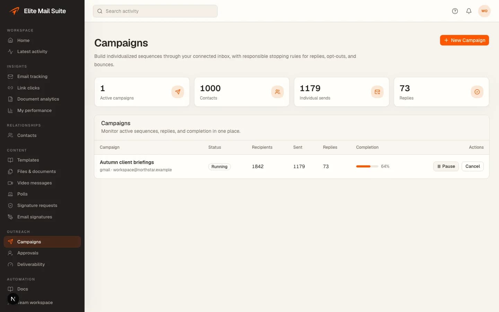The width and height of the screenshot is (499, 312).
Task: Open Autumn client briefings campaign
Action: pos(127,162)
